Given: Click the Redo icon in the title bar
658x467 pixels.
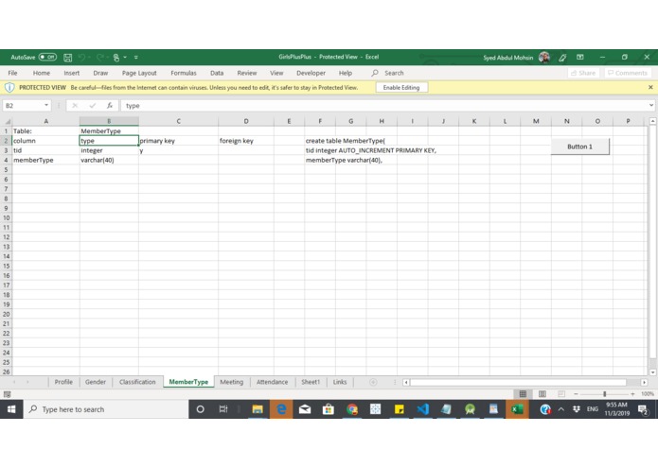Looking at the screenshot, I should tap(99, 58).
